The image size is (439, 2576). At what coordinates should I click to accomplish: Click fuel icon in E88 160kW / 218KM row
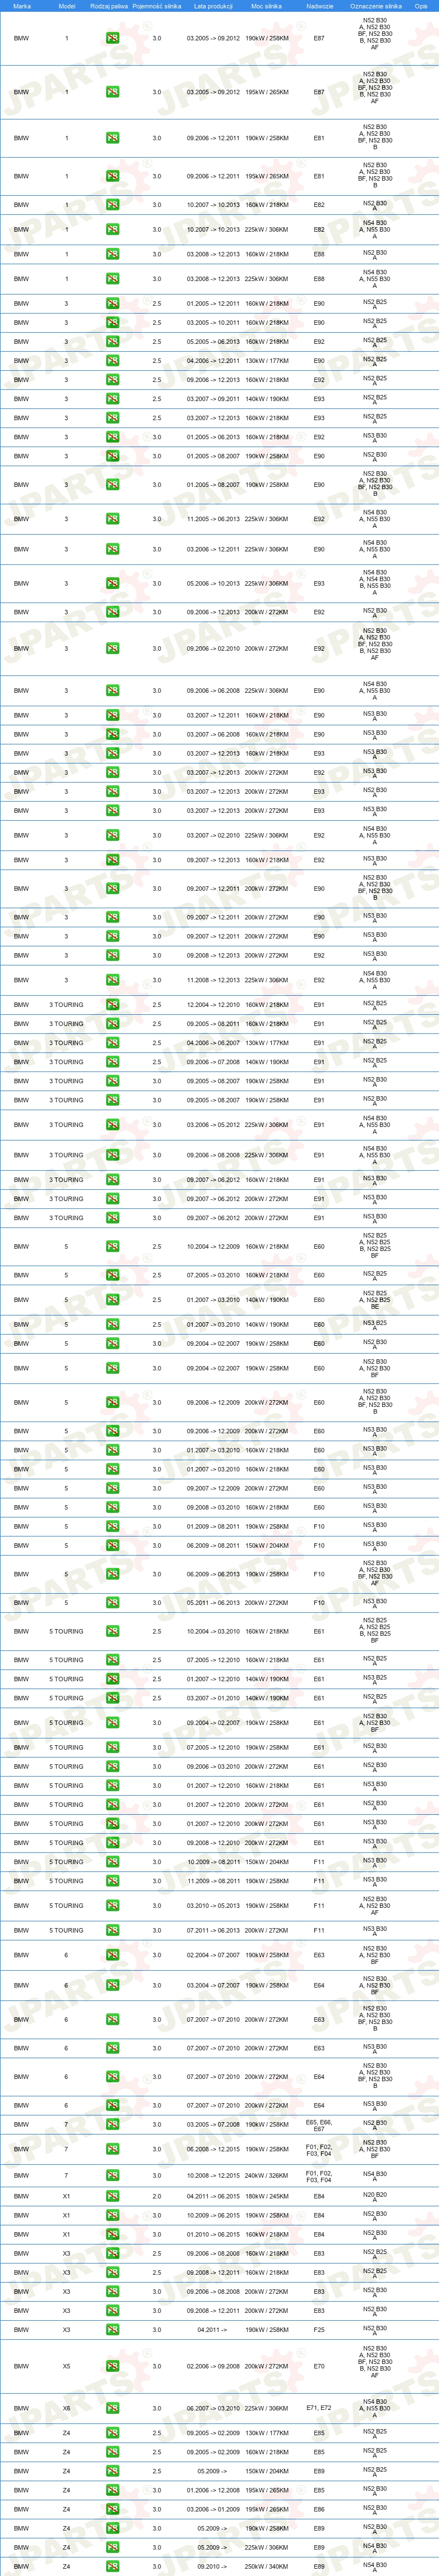112,254
